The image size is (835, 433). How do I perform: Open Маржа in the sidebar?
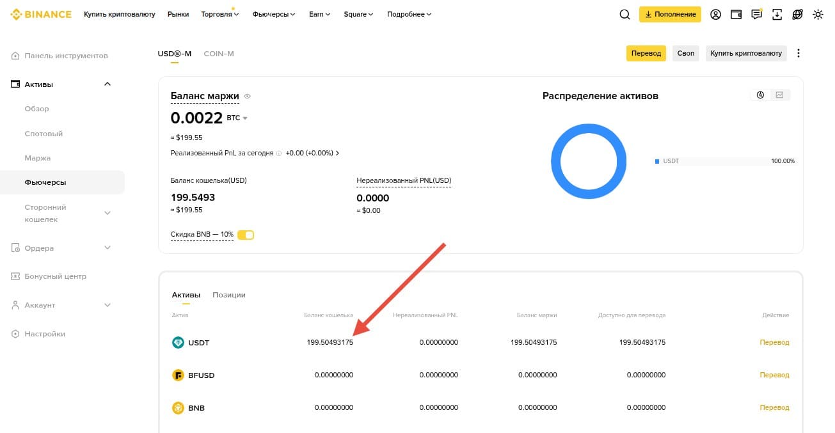(x=37, y=158)
